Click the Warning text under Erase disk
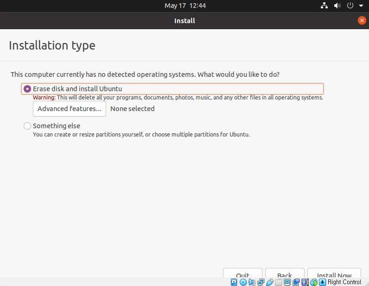This screenshot has width=369, height=286. coord(178,98)
